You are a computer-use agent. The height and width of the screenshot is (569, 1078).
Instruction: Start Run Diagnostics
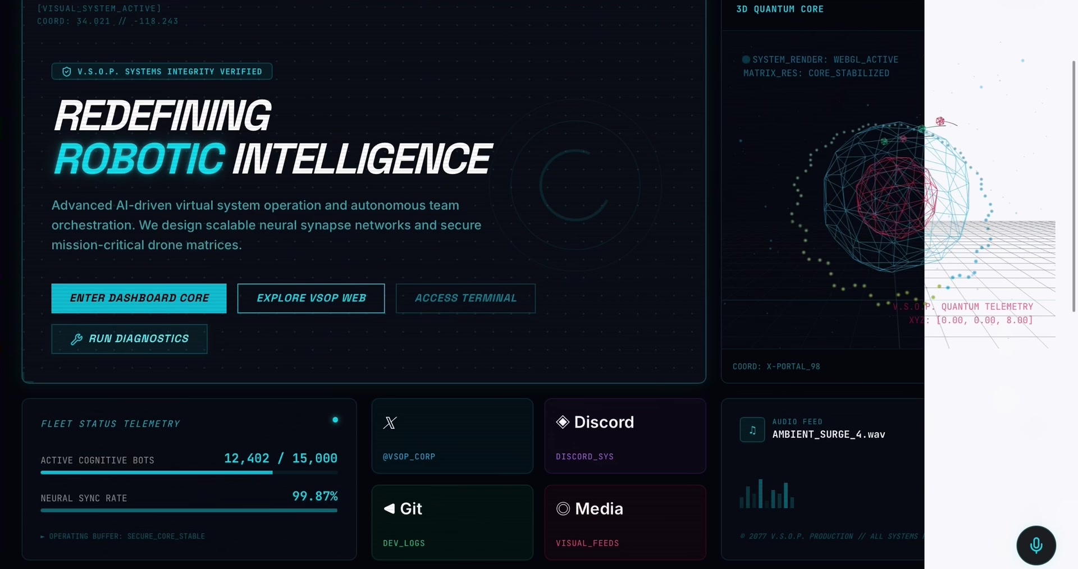point(129,339)
